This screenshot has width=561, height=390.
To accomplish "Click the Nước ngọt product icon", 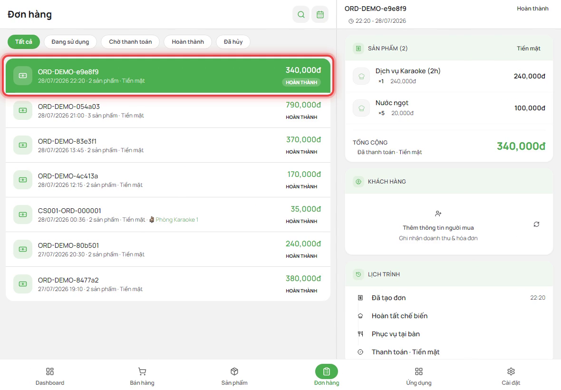I will 361,107.
